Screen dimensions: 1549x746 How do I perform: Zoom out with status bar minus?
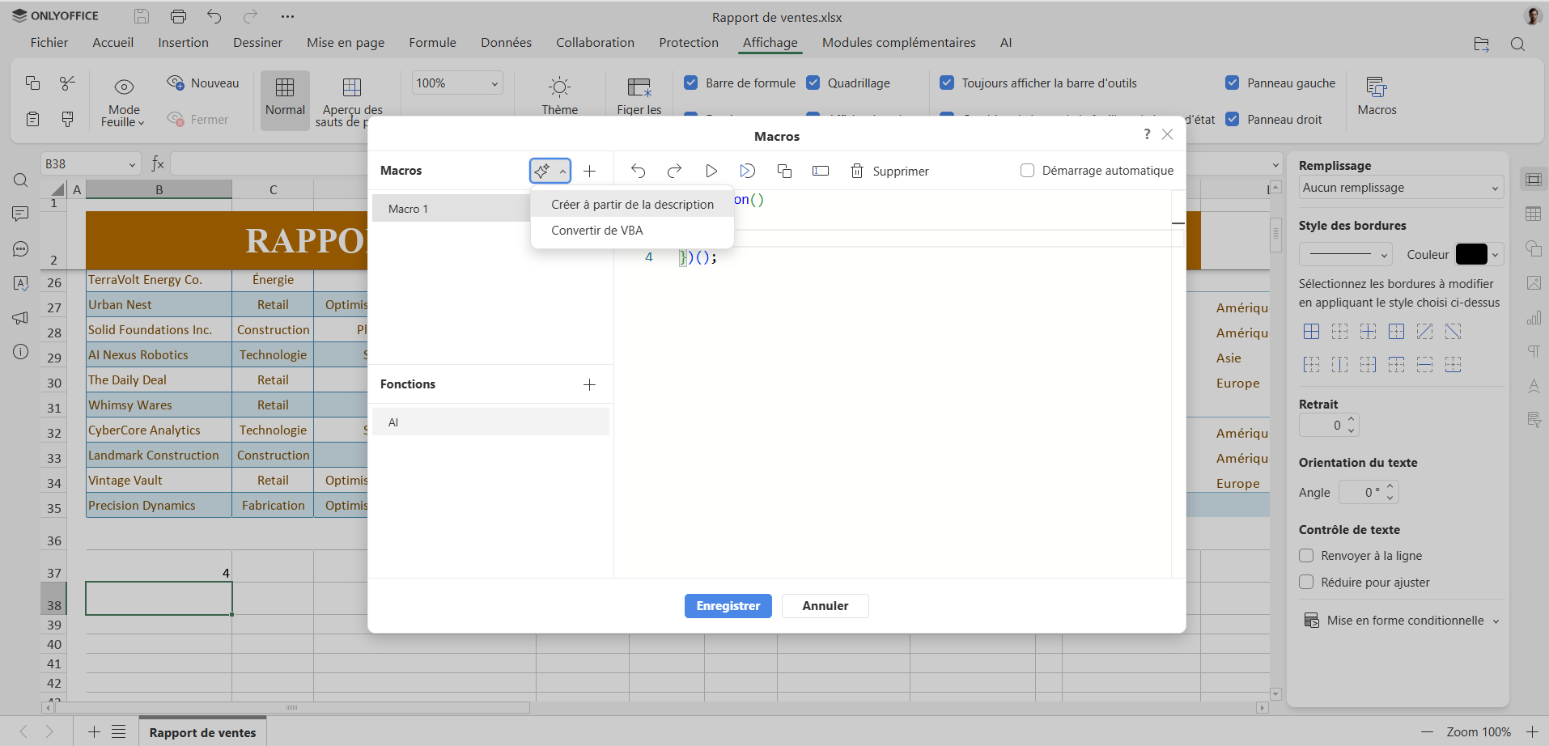point(1427,731)
